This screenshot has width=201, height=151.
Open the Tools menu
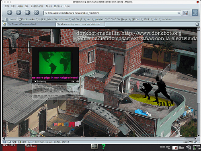tap(49, 6)
